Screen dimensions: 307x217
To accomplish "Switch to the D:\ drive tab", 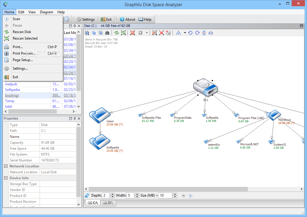I will tap(108, 203).
